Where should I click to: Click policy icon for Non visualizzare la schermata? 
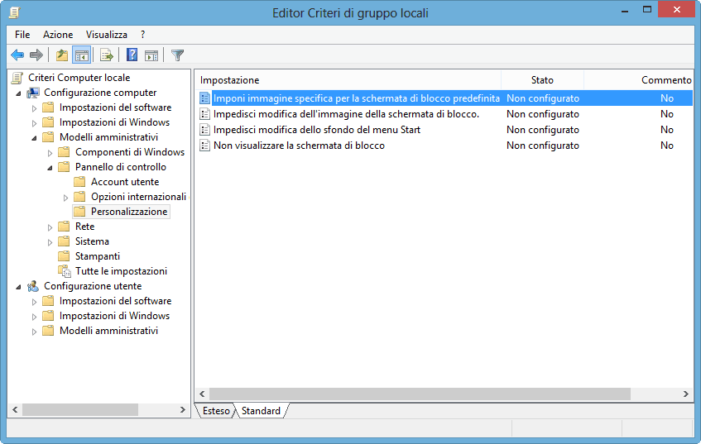pos(204,146)
